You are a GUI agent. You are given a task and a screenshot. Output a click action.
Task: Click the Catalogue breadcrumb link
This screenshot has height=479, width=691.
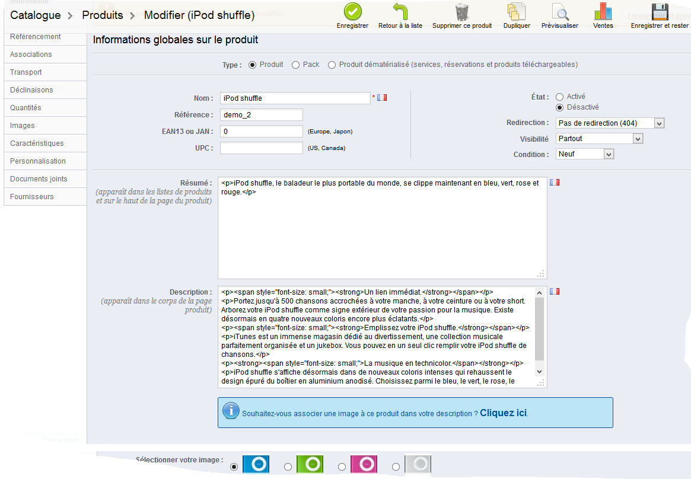(x=35, y=15)
